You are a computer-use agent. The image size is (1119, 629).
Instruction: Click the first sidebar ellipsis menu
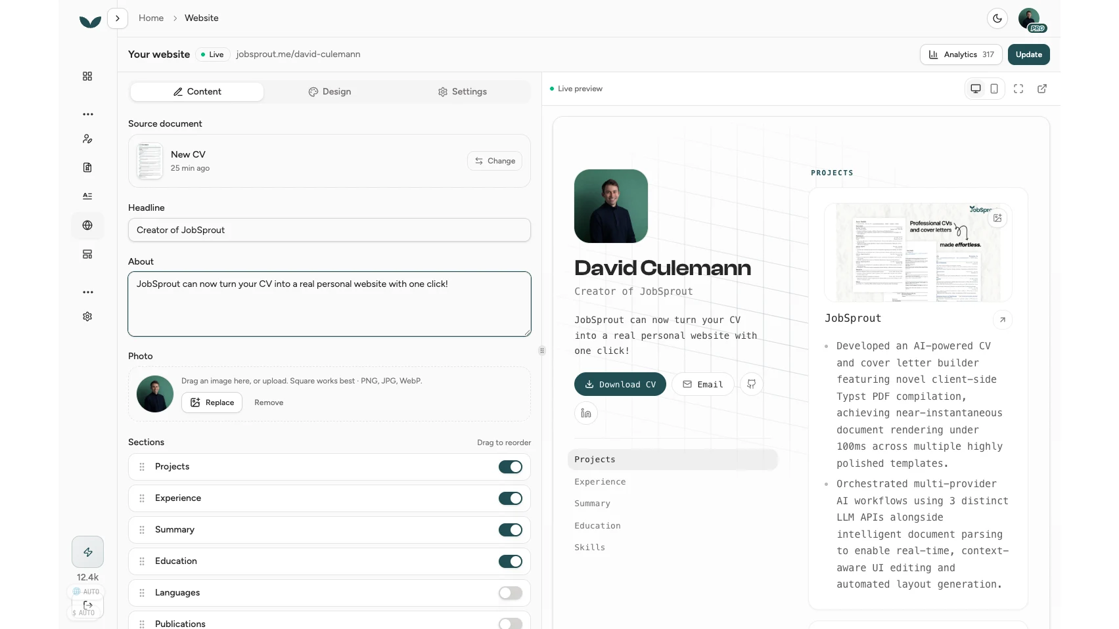(87, 114)
